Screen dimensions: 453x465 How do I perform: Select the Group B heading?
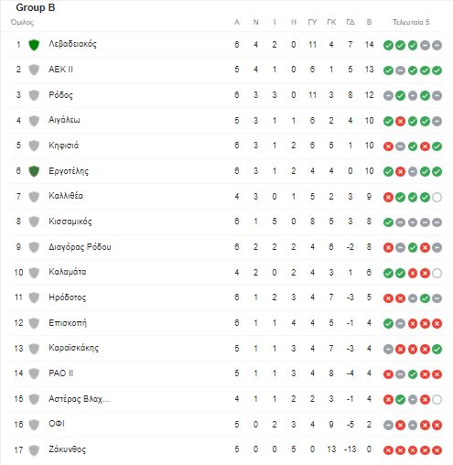[x=36, y=7]
